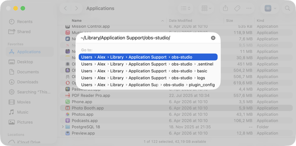Open Pictures in the sidebar
Screen dimensions: 296x146
click(x=30, y=122)
